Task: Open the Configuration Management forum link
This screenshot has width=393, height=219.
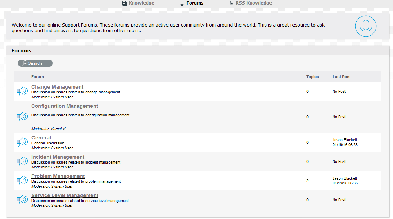Action: [65, 106]
